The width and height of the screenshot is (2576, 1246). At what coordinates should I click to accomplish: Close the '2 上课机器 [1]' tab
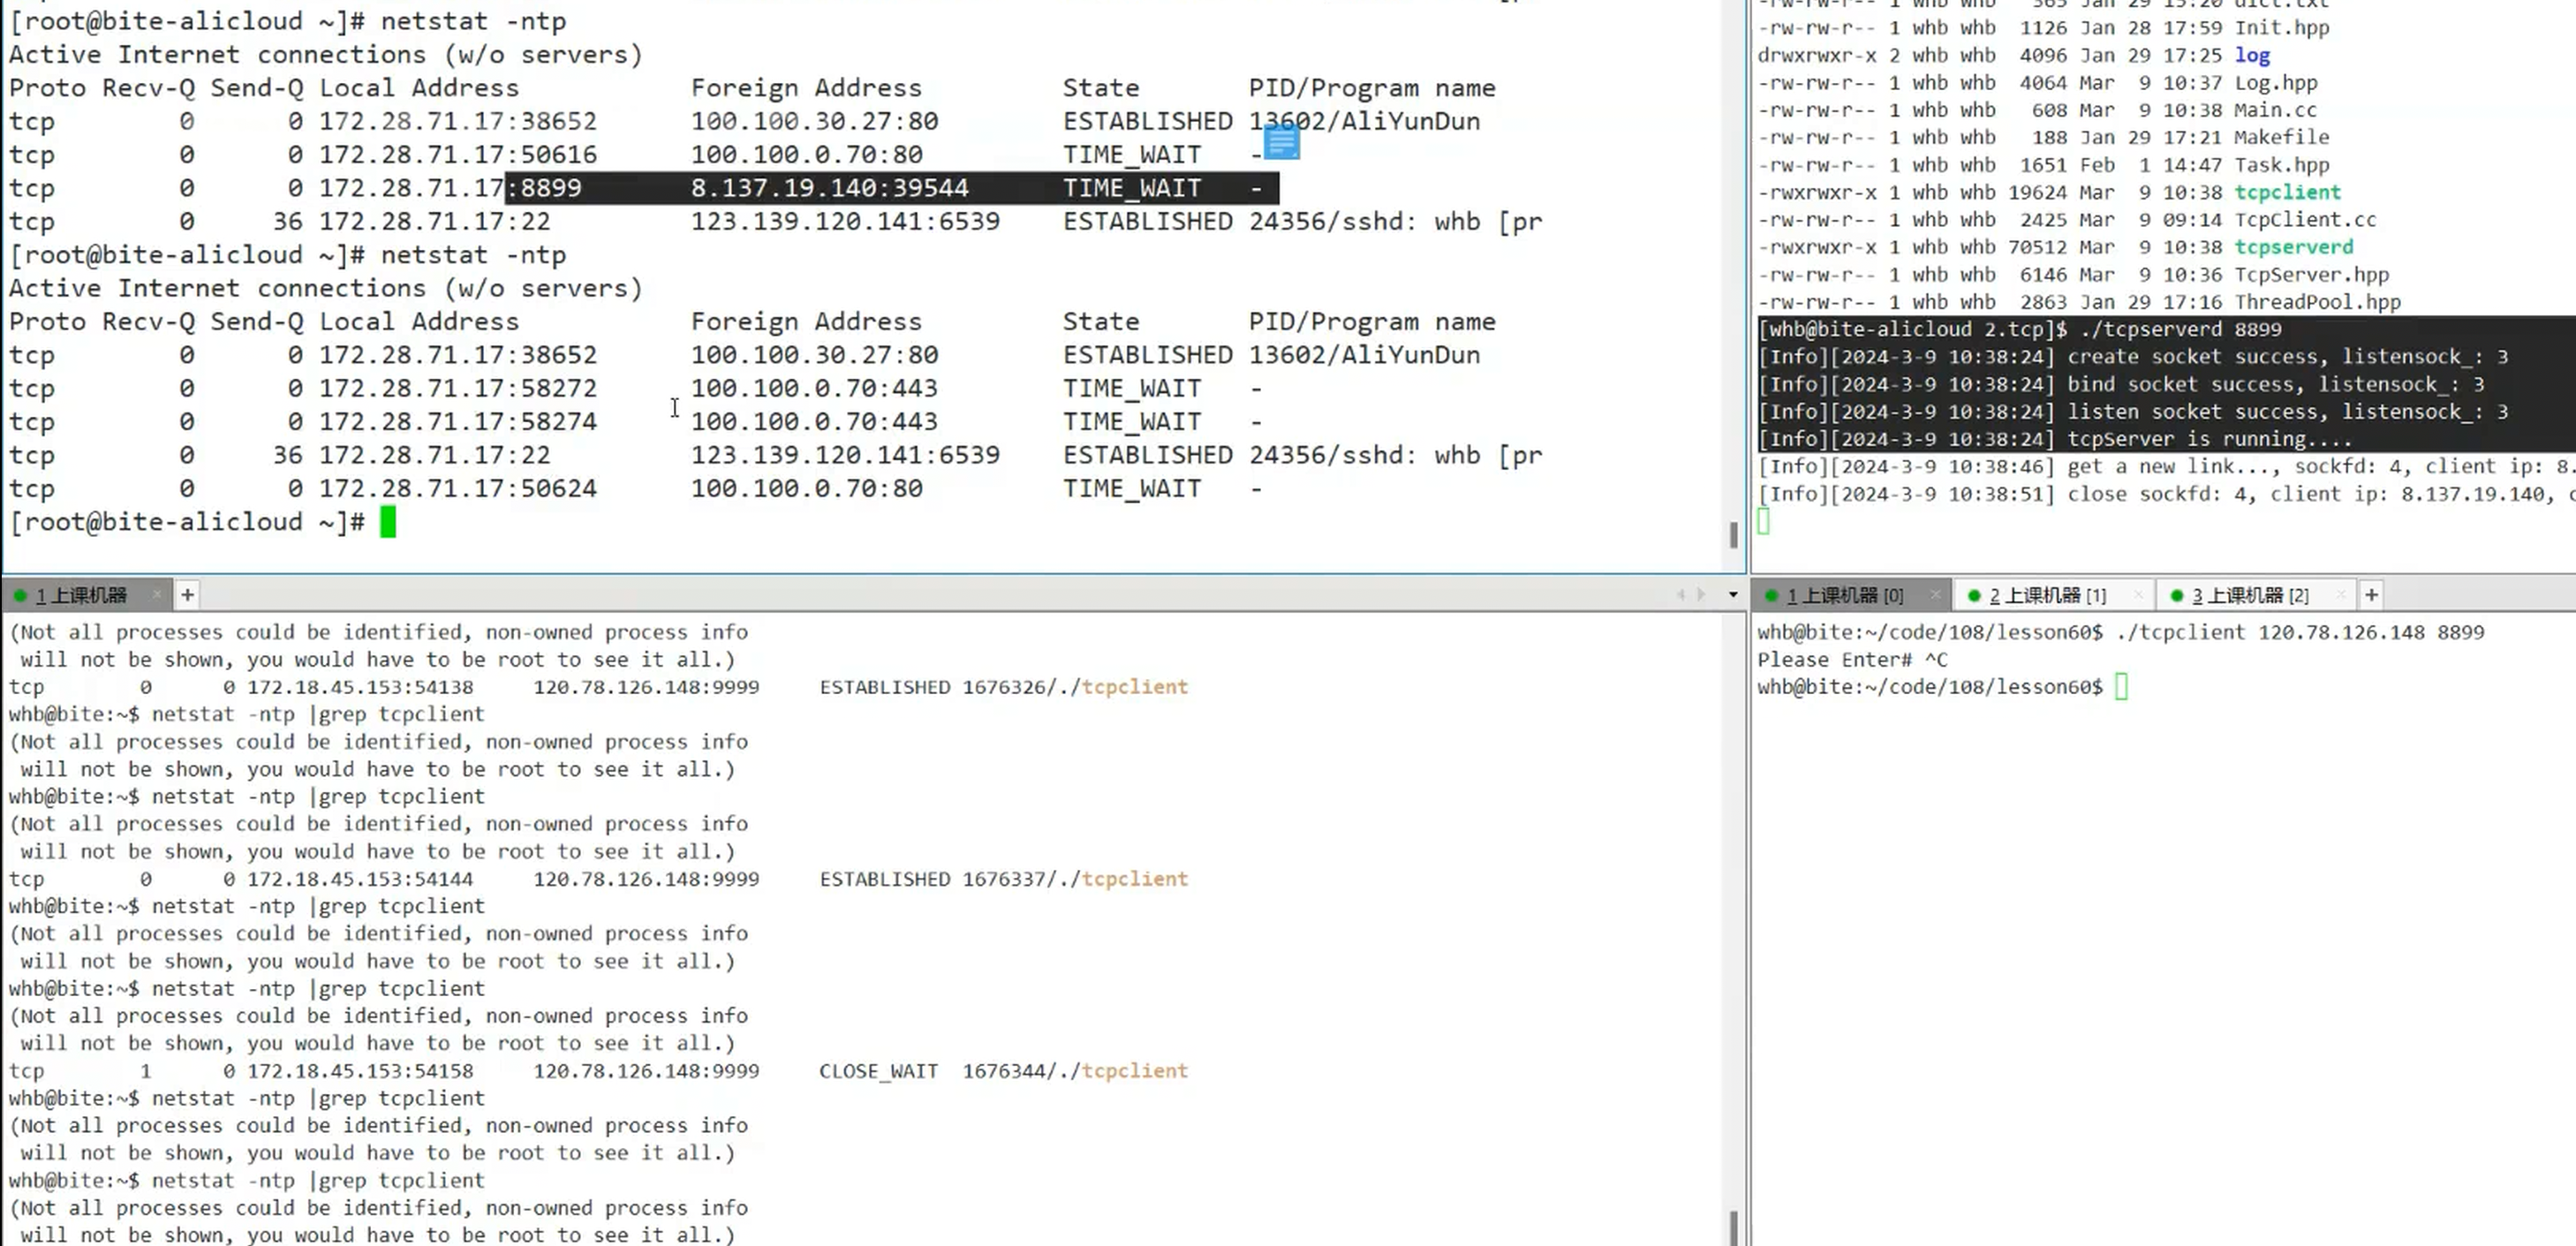(x=2138, y=596)
